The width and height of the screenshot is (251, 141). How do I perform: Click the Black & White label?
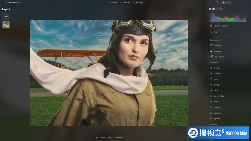pos(219,96)
